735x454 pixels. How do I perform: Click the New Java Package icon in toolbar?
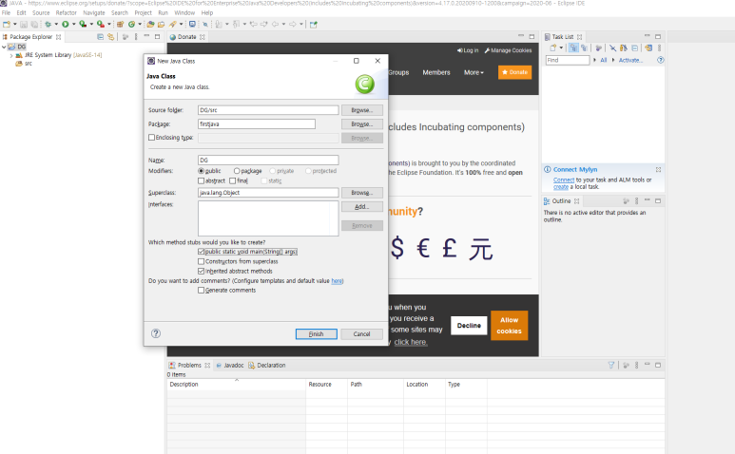pos(120,25)
